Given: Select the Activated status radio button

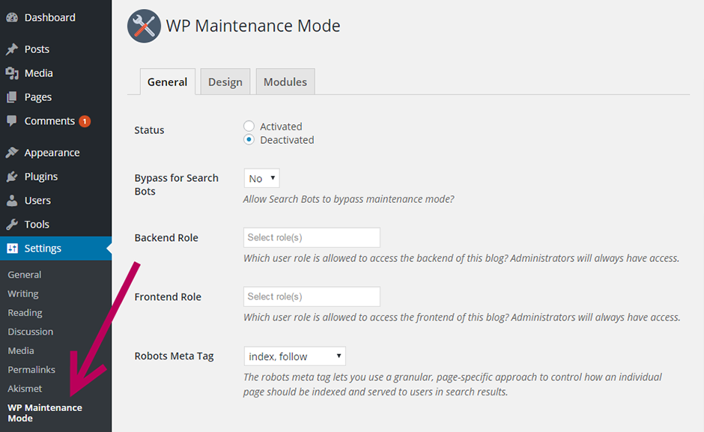Looking at the screenshot, I should click(x=249, y=126).
